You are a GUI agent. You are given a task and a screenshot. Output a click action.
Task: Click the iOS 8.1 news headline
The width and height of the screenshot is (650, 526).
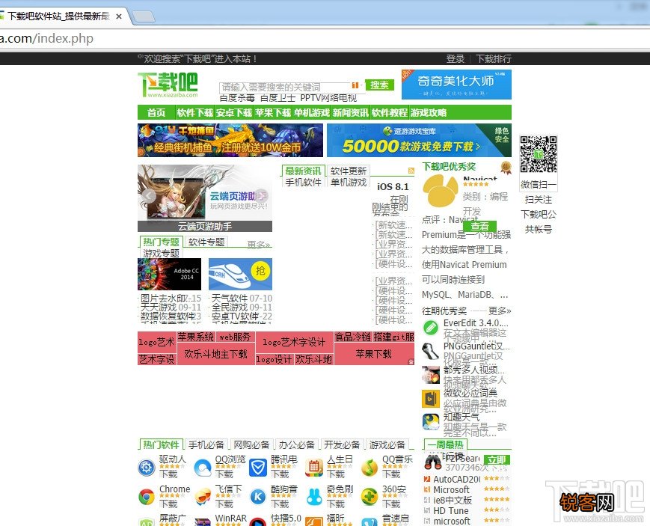pyautogui.click(x=393, y=186)
